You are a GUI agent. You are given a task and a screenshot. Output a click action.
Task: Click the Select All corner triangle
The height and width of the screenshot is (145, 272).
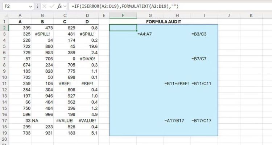click(4, 16)
